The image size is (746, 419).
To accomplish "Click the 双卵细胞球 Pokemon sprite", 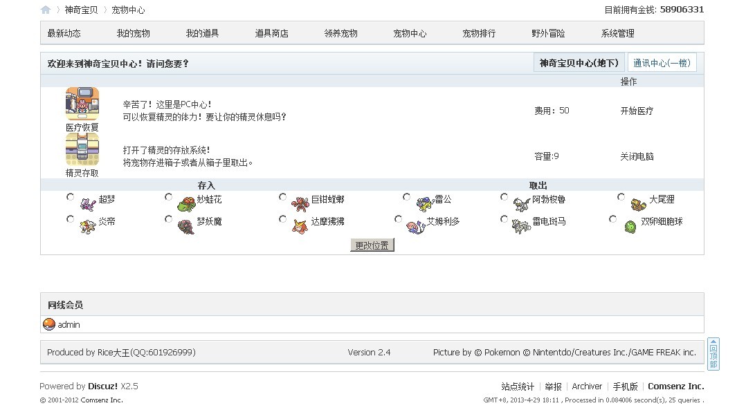I will pos(630,225).
